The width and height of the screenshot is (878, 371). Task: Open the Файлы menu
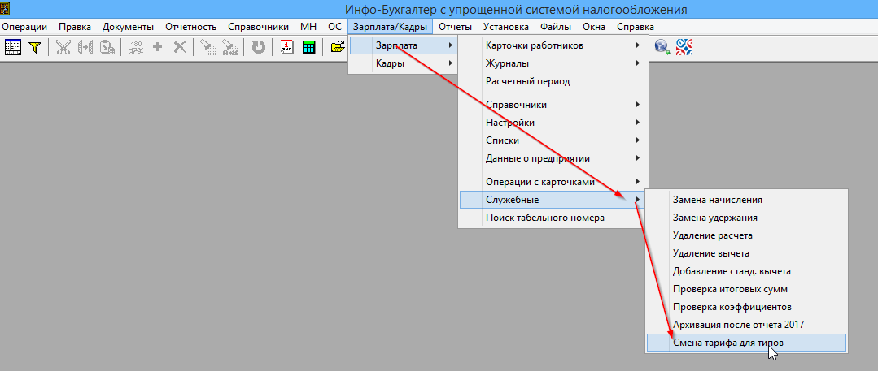pos(556,27)
